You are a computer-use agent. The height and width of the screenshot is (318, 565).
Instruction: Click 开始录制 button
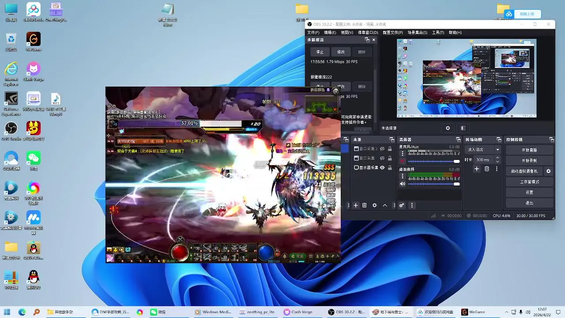point(529,161)
